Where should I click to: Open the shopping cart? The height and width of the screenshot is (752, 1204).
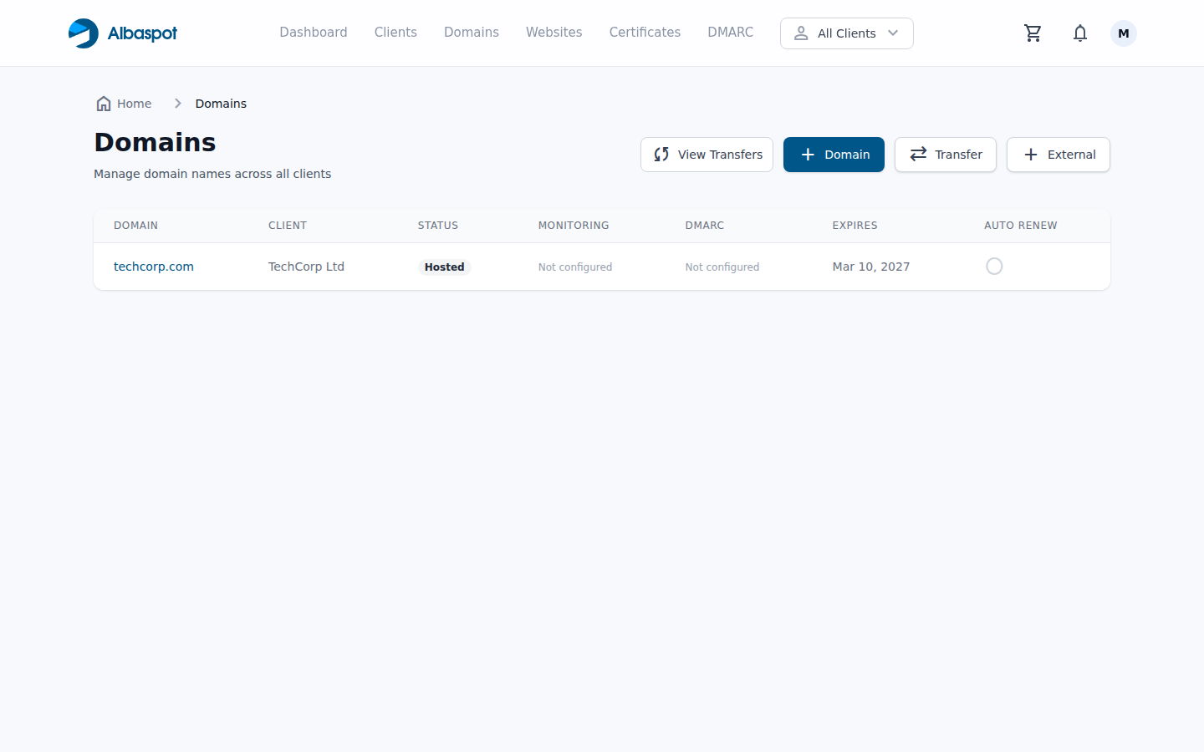(x=1033, y=33)
